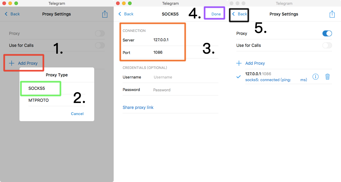341x182 pixels.
Task: Go Back from the SOCKS5 window
Action: coord(126,14)
